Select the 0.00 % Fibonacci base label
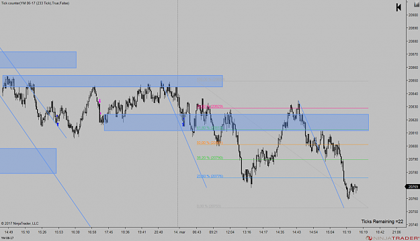The image size is (420, 241). [209, 206]
